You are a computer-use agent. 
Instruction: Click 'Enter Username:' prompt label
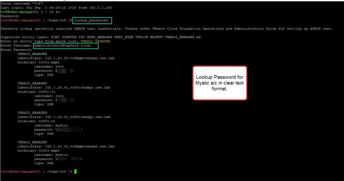pyautogui.click(x=16, y=45)
